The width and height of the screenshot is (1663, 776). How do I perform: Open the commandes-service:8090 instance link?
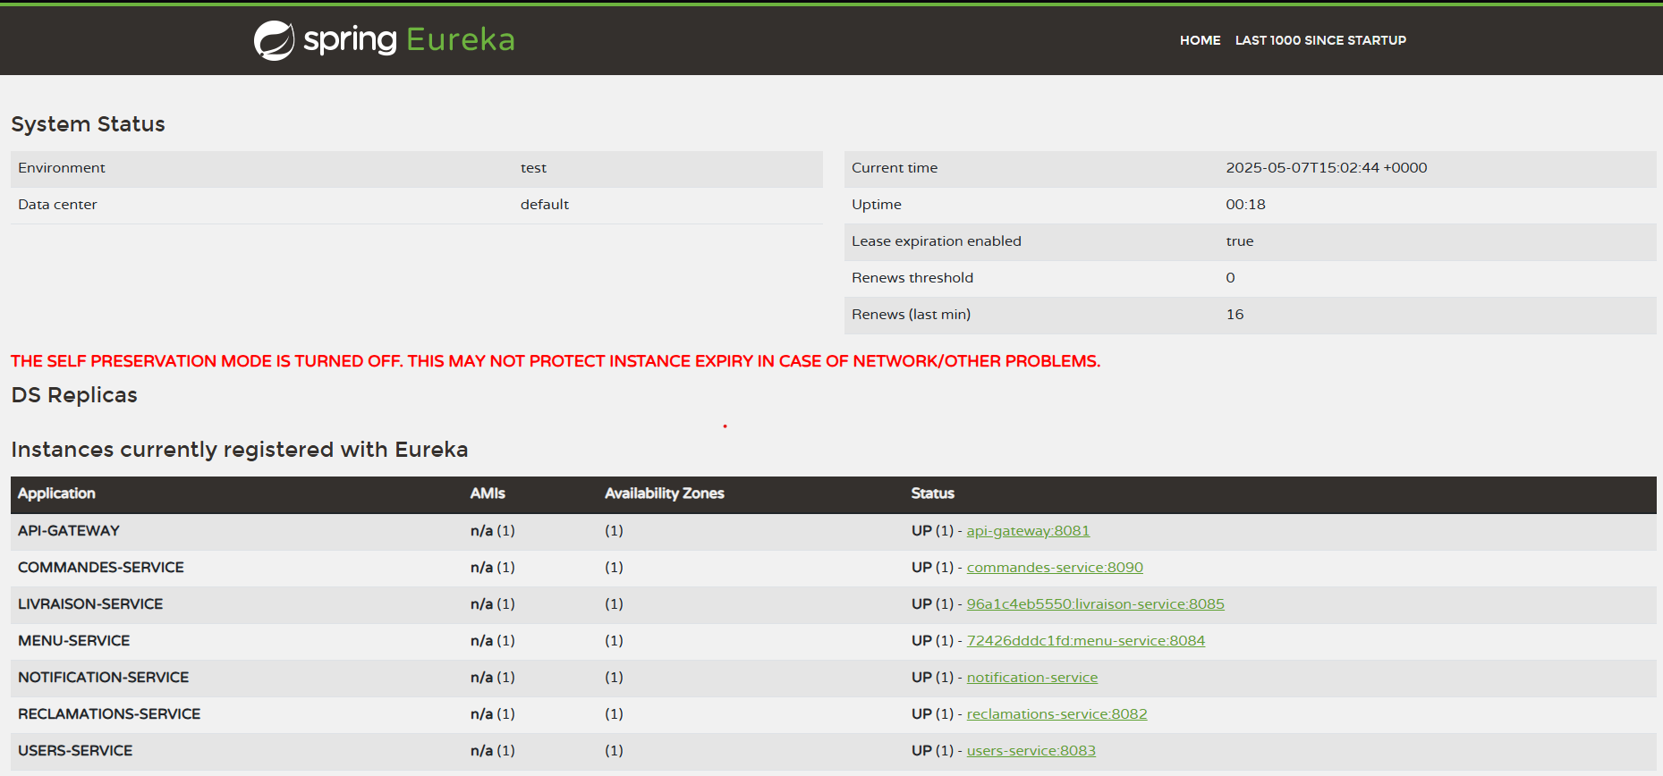point(1055,568)
